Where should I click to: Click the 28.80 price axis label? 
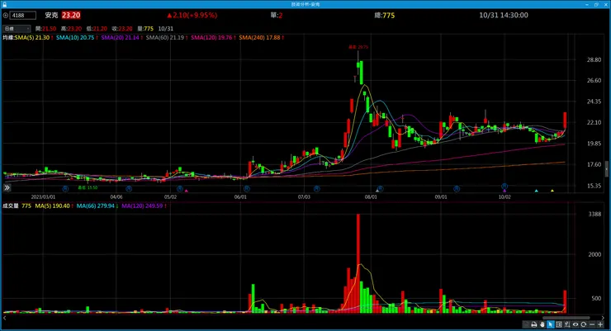(x=594, y=59)
